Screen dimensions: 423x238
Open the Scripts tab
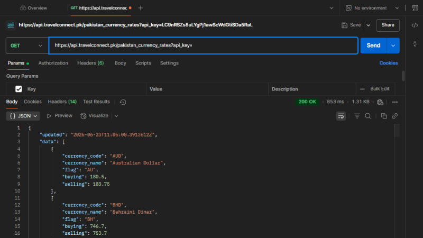(143, 63)
